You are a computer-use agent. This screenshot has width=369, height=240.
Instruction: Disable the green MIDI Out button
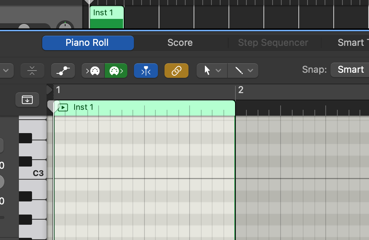tap(116, 71)
